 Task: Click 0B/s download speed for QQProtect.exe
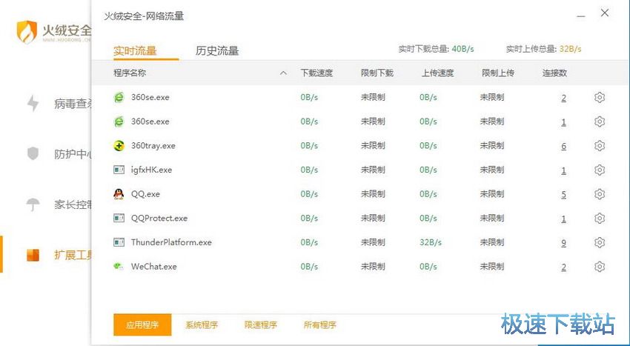coord(309,219)
